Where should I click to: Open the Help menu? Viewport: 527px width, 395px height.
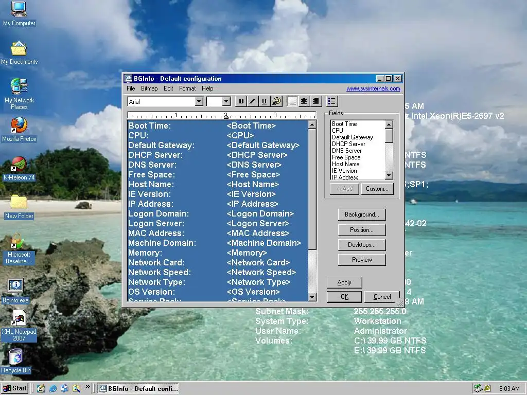pos(207,88)
